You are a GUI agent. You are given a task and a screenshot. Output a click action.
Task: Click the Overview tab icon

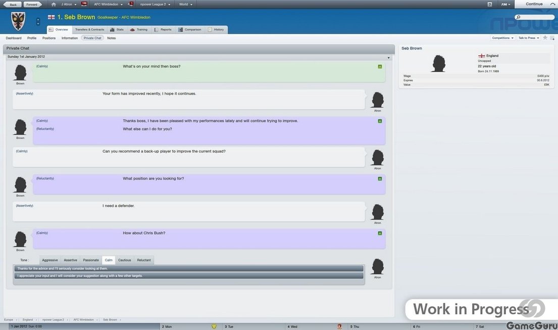click(x=51, y=30)
